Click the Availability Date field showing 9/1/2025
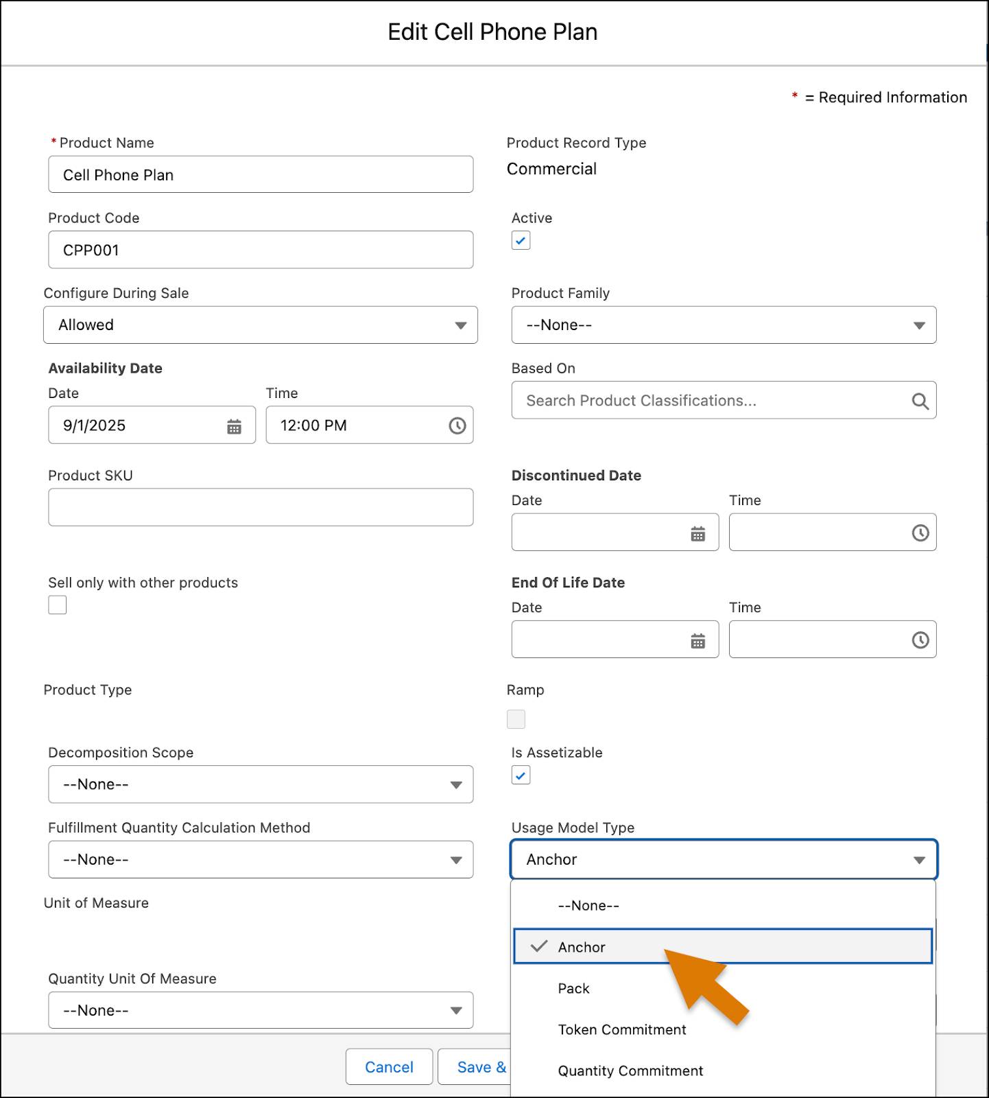 (x=152, y=425)
